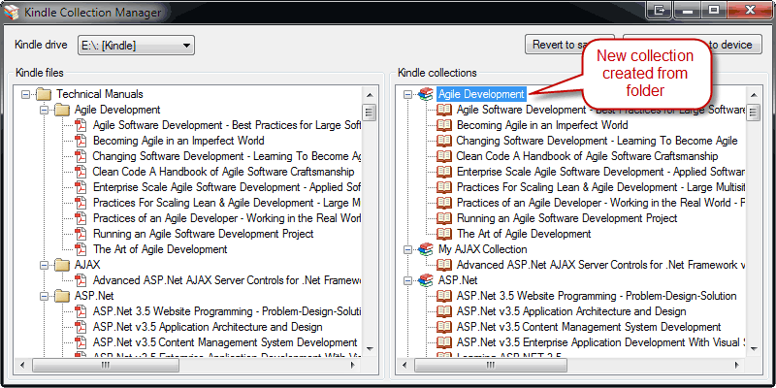Click PDF icon beside The Art of Agile Development
Image resolution: width=776 pixels, height=388 pixels.
click(81, 249)
